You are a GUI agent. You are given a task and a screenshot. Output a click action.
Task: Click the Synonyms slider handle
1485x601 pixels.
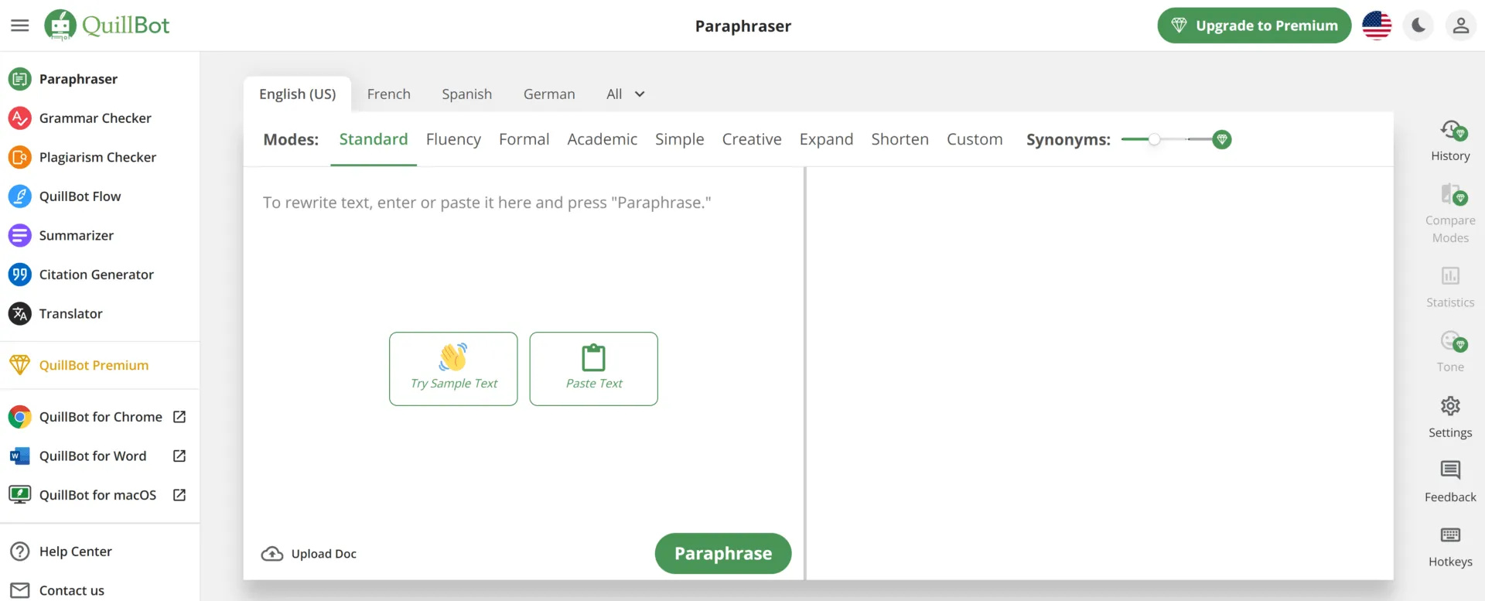coord(1154,139)
